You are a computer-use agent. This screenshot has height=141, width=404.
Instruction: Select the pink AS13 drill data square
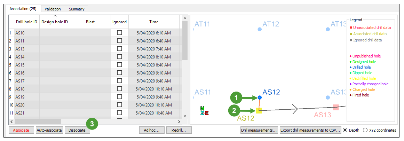coord(336,107)
